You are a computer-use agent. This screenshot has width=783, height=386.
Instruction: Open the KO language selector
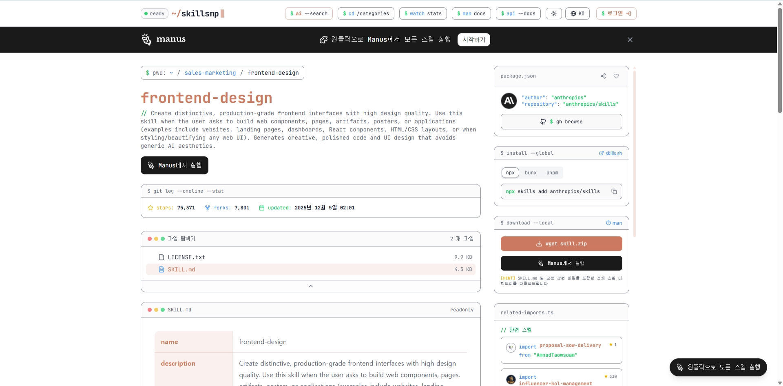(577, 13)
